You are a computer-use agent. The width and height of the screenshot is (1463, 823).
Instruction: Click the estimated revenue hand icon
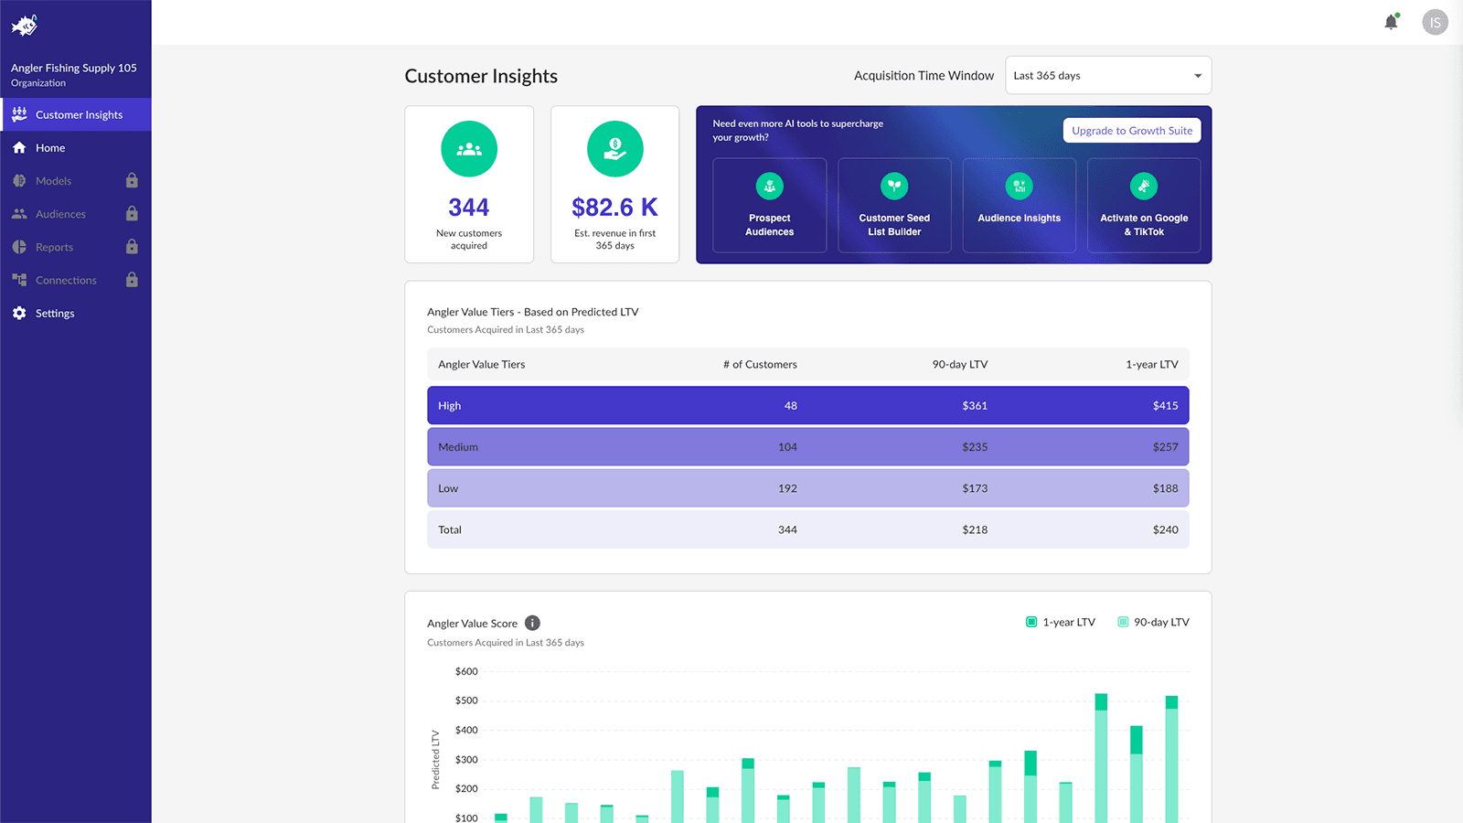pos(614,148)
